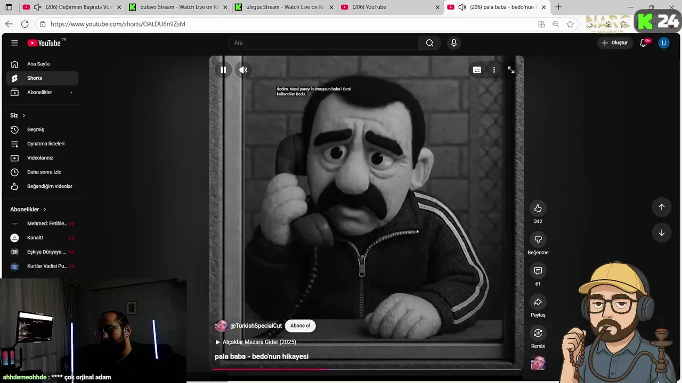682x383 pixels.
Task: Like the Short with thumbs up
Action: point(538,208)
